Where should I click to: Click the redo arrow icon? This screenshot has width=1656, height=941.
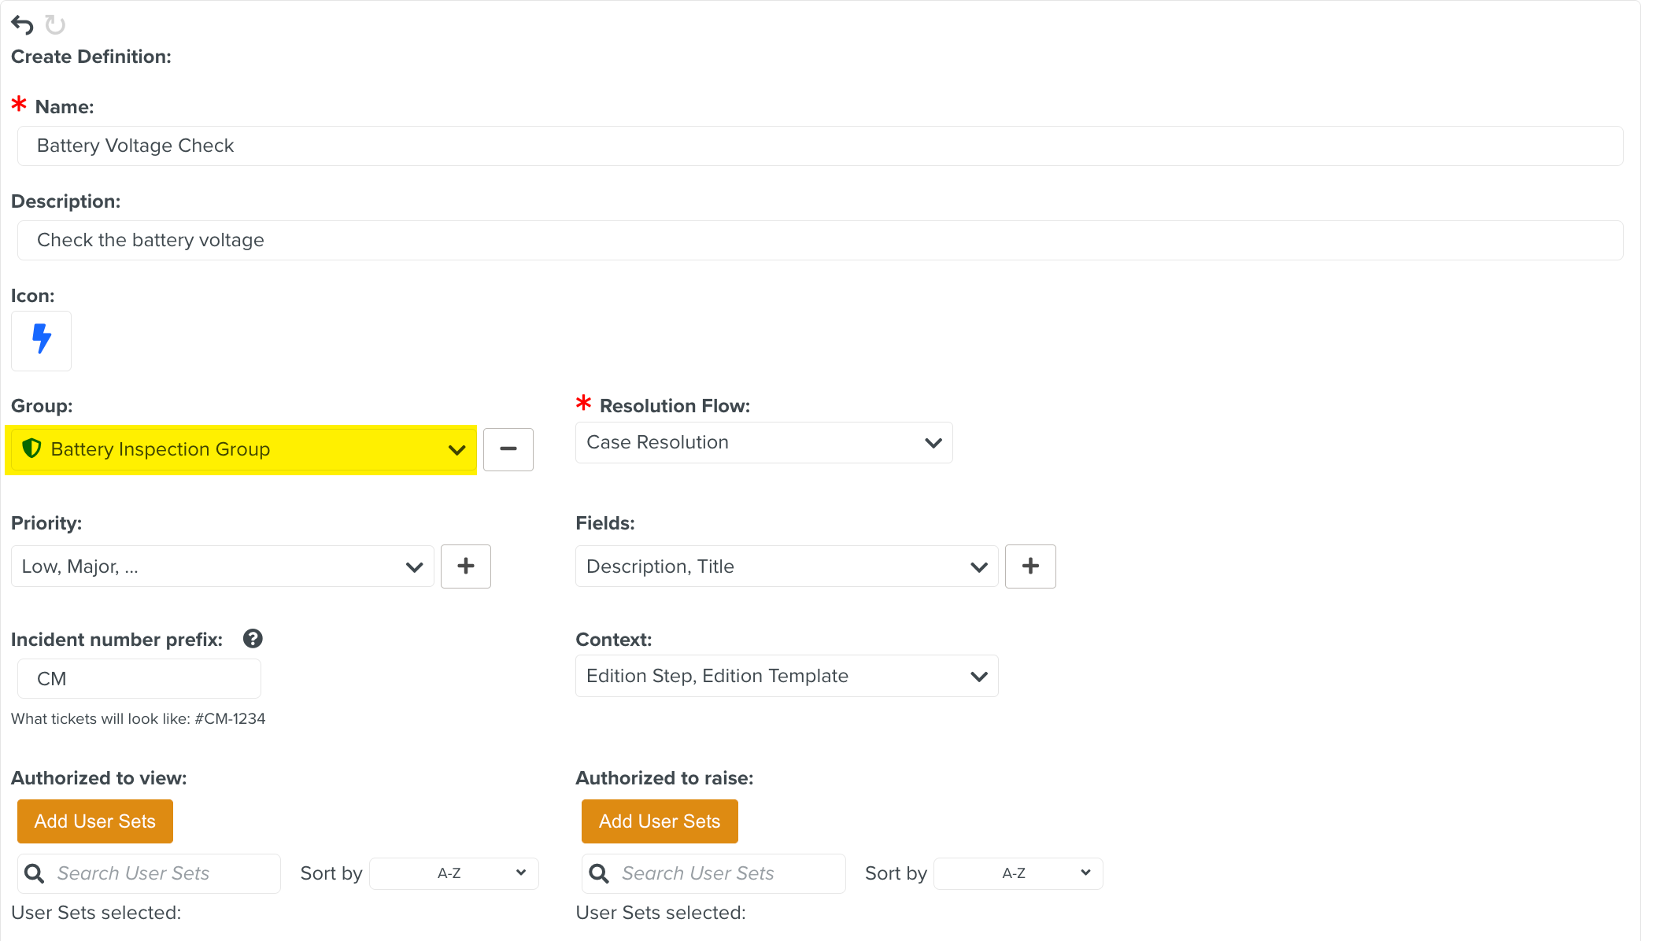click(x=55, y=25)
